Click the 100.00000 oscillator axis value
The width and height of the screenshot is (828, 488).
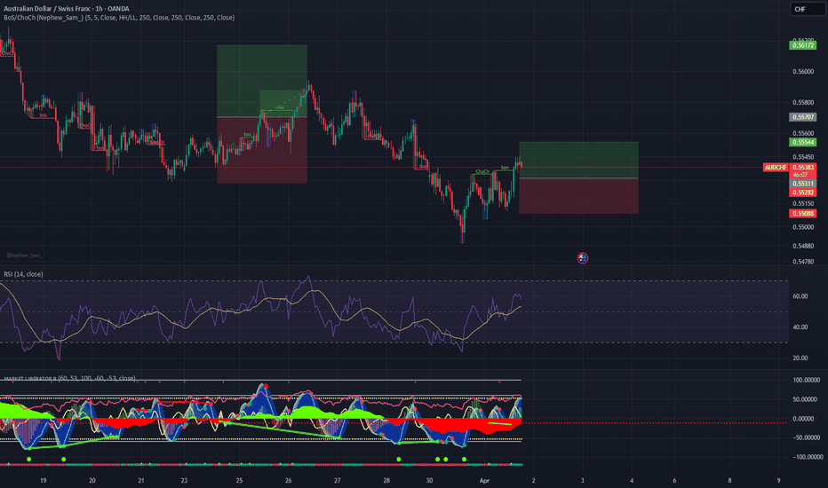[x=807, y=380]
